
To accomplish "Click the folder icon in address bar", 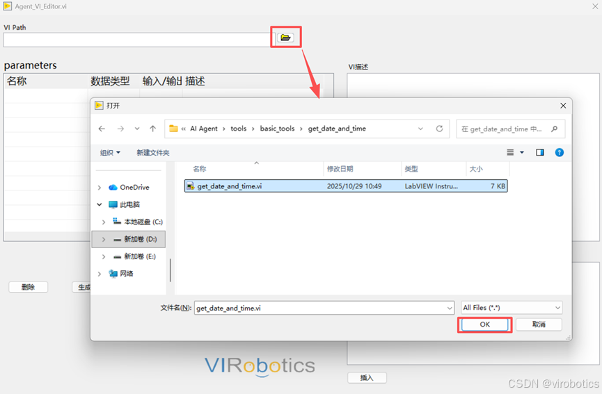I will coord(173,129).
